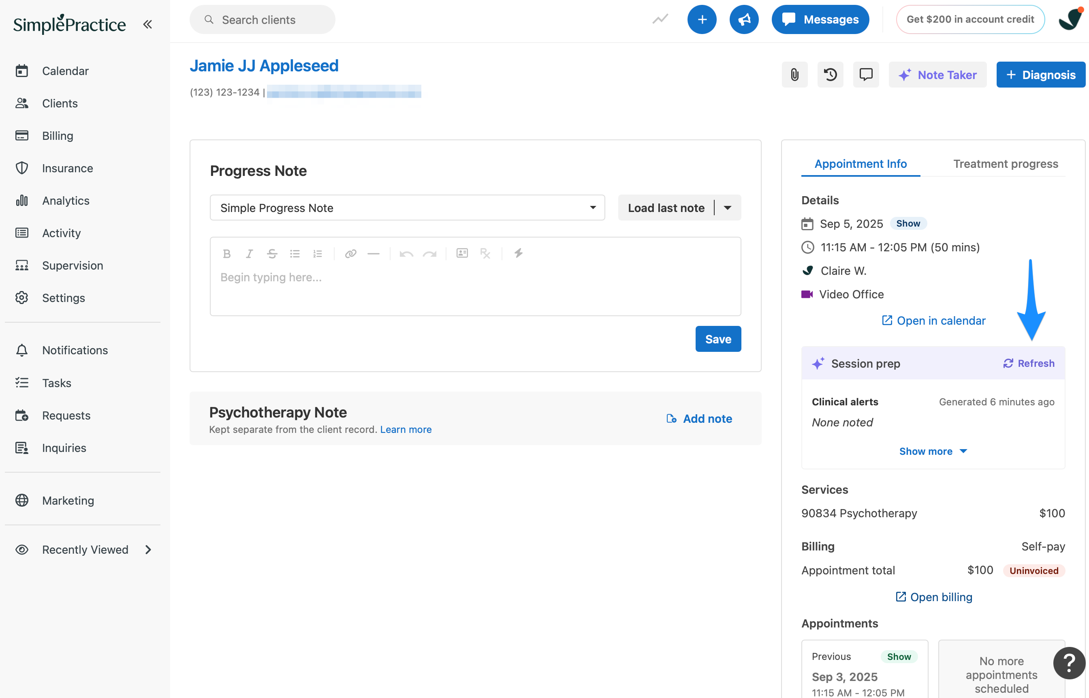
Task: Apply bold formatting in the note editor
Action: [227, 253]
